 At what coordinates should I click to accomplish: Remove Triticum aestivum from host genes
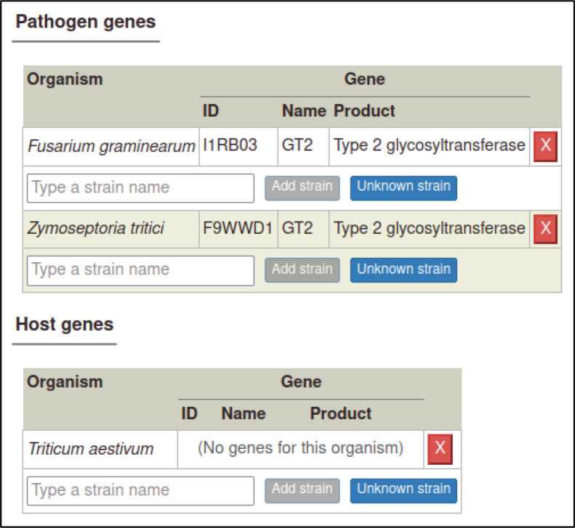440,450
